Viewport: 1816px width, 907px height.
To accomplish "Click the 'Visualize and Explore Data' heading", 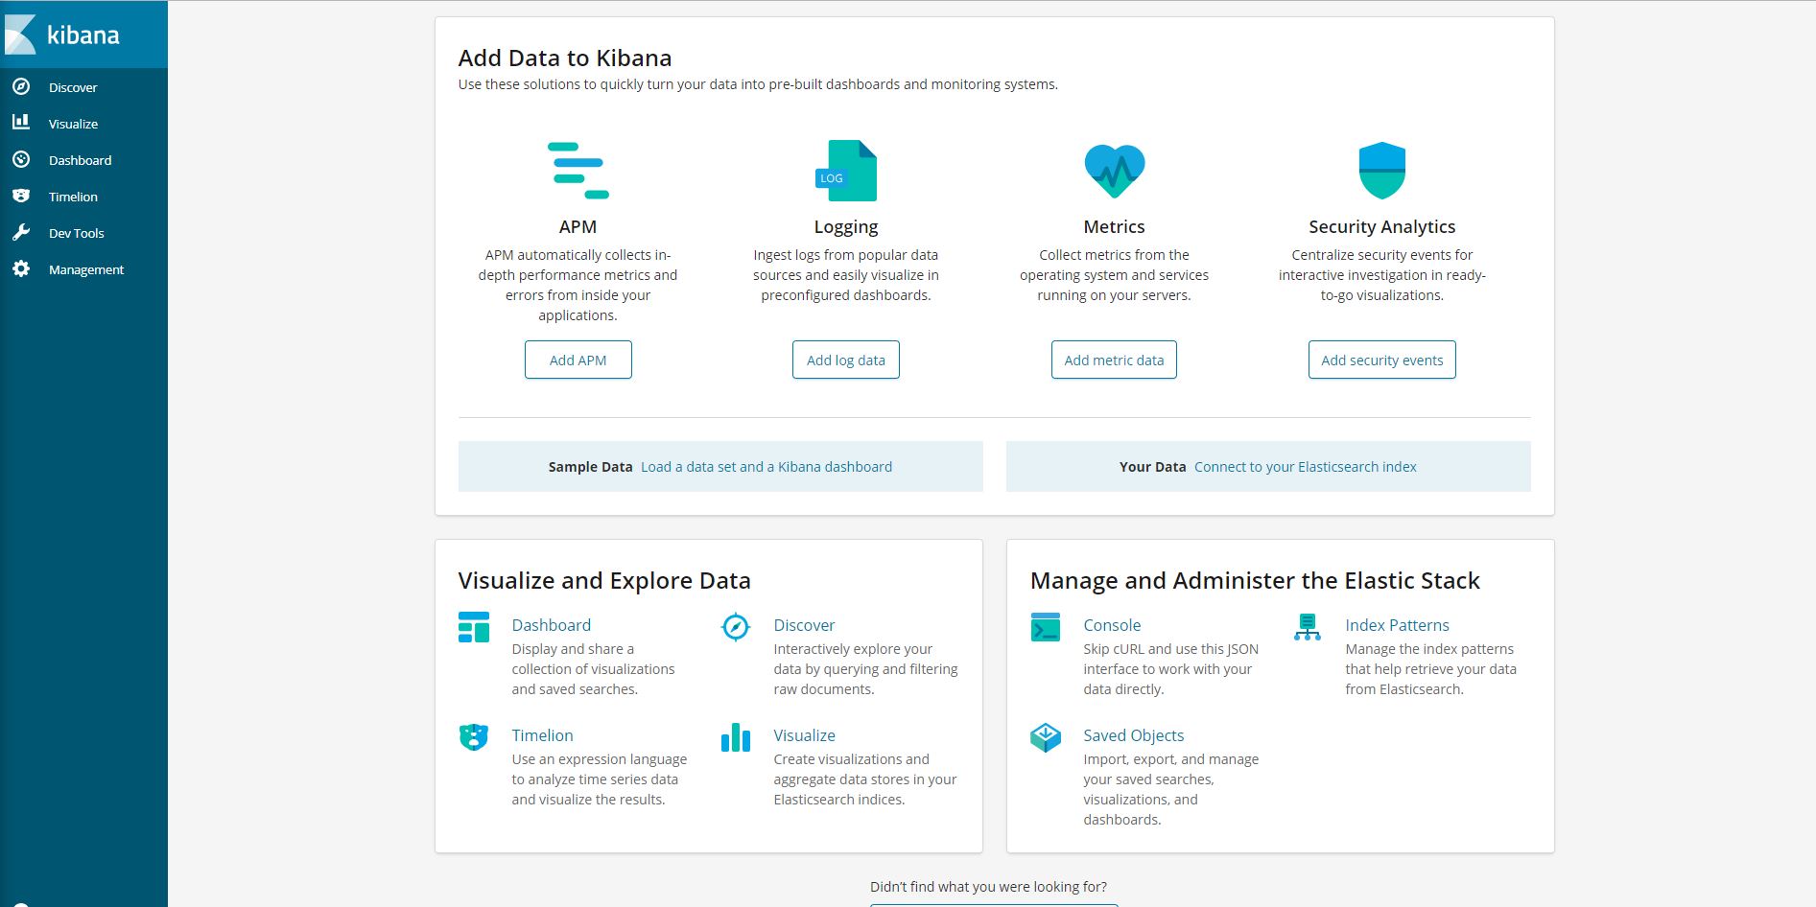I will [604, 581].
